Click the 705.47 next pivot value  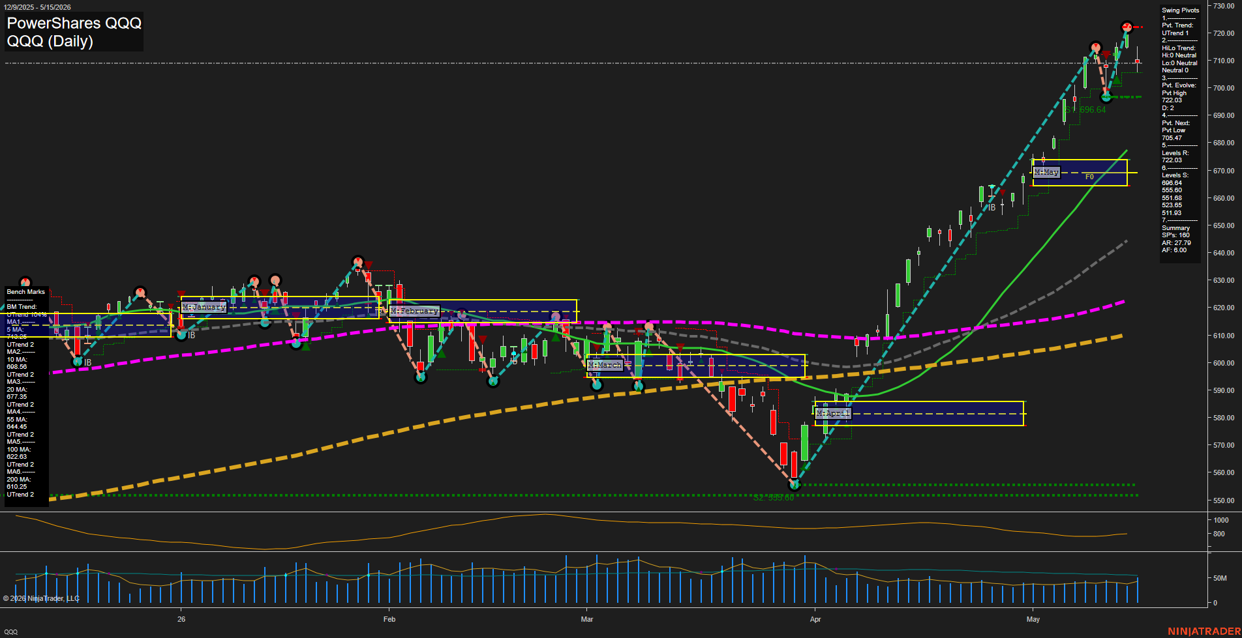[1172, 138]
